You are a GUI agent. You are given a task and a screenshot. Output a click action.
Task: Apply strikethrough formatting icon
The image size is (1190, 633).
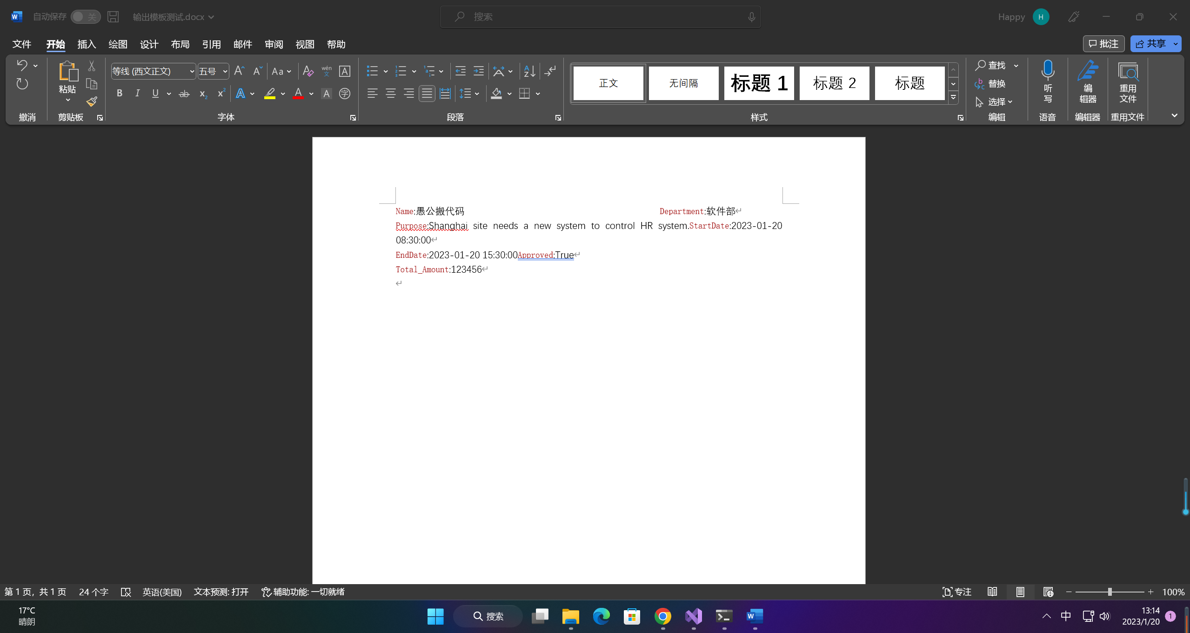184,94
